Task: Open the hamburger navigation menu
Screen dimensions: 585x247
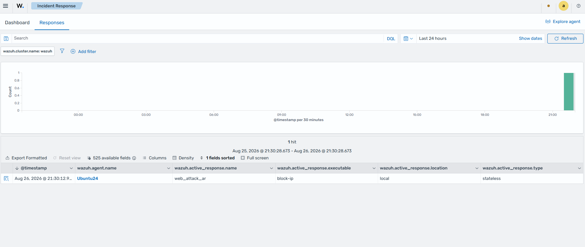Action: (x=6, y=6)
